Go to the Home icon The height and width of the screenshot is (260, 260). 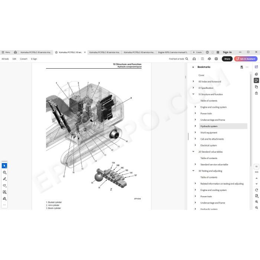[x=15, y=52]
